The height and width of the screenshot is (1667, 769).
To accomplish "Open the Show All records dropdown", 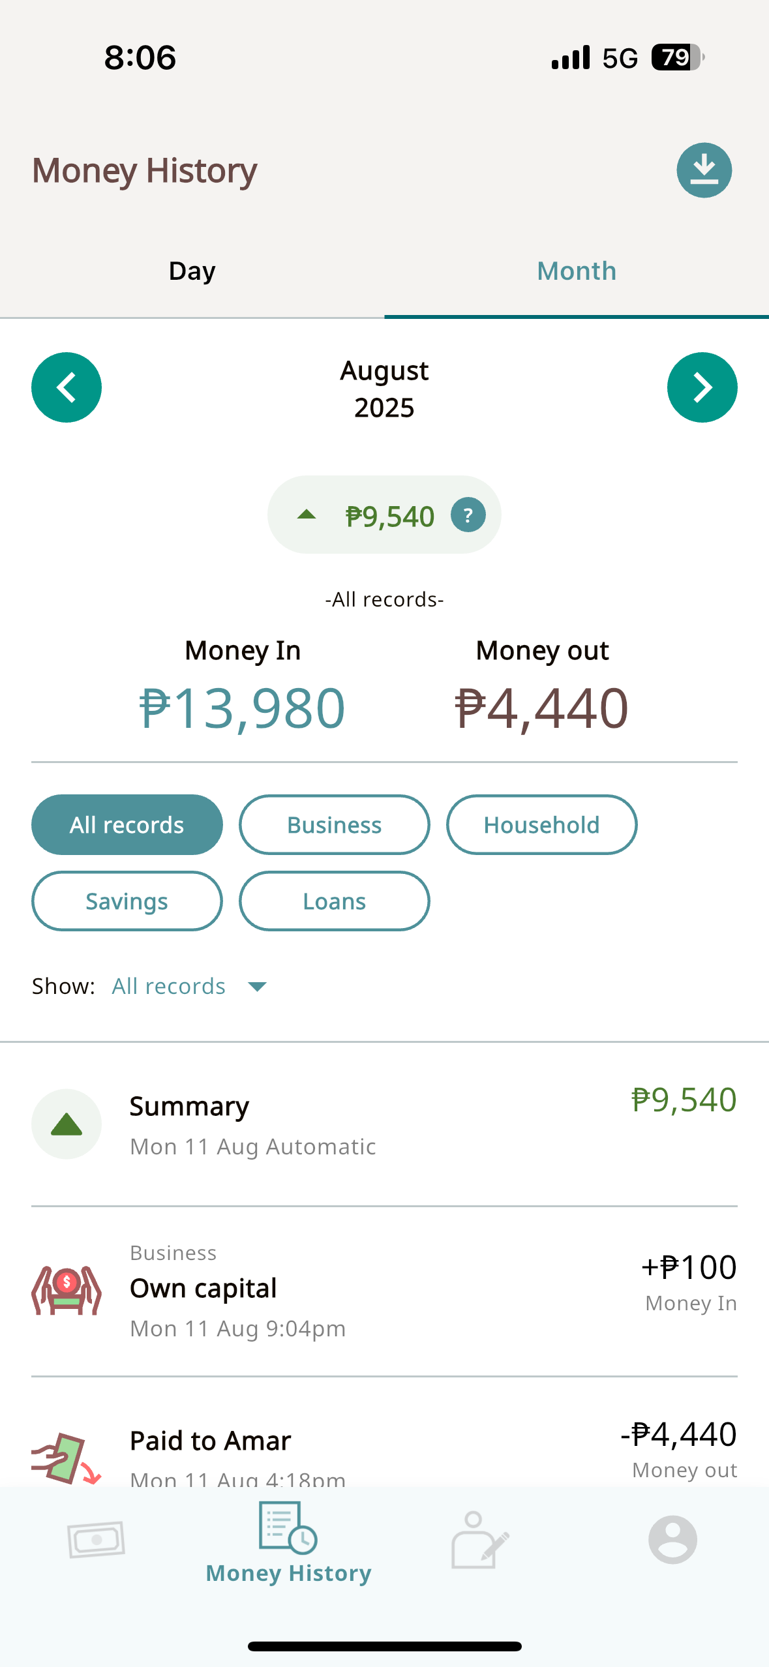I will click(189, 986).
